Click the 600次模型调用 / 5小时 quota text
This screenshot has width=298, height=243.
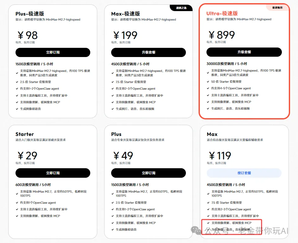[33, 185]
